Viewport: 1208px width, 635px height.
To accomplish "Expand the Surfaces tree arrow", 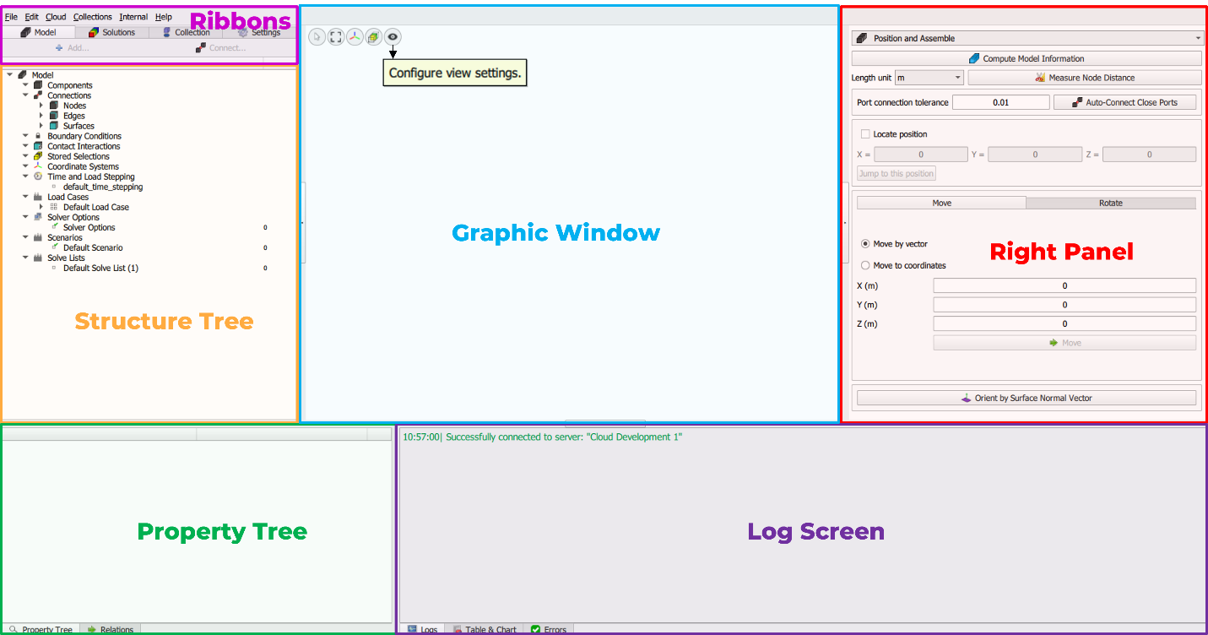I will [41, 126].
